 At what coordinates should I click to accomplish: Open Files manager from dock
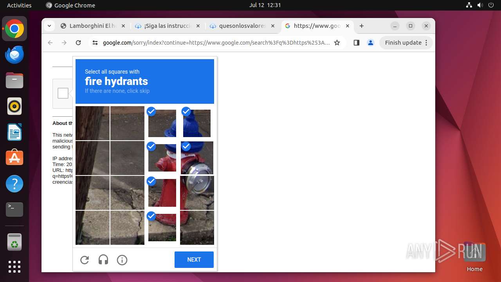point(14,81)
